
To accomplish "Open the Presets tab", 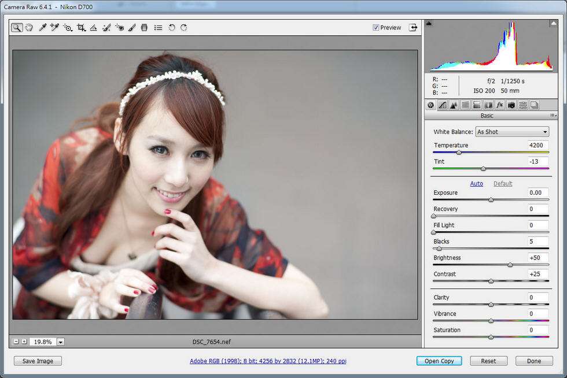I will coord(523,105).
